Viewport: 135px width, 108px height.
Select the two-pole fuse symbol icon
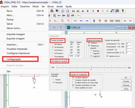coord(106,21)
